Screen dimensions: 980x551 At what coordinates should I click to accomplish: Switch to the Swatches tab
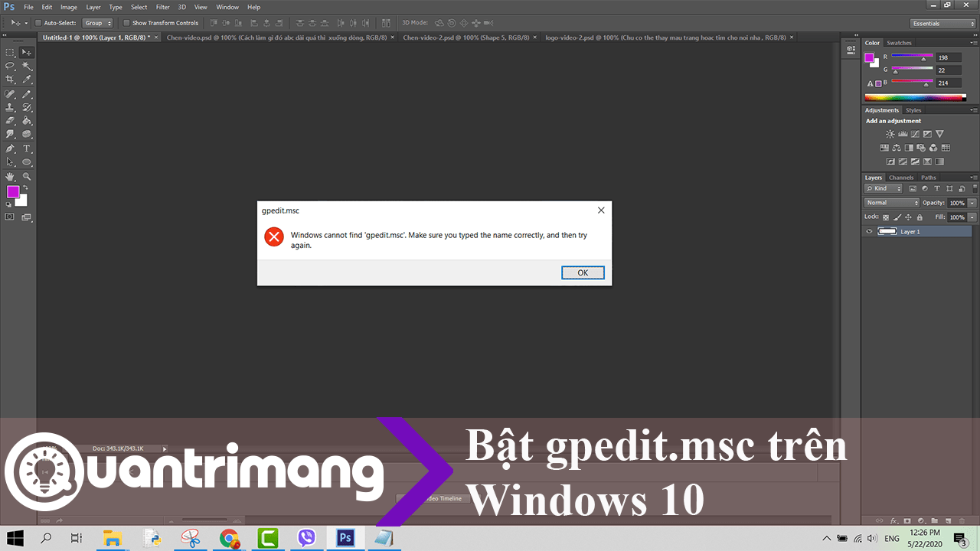(x=900, y=43)
